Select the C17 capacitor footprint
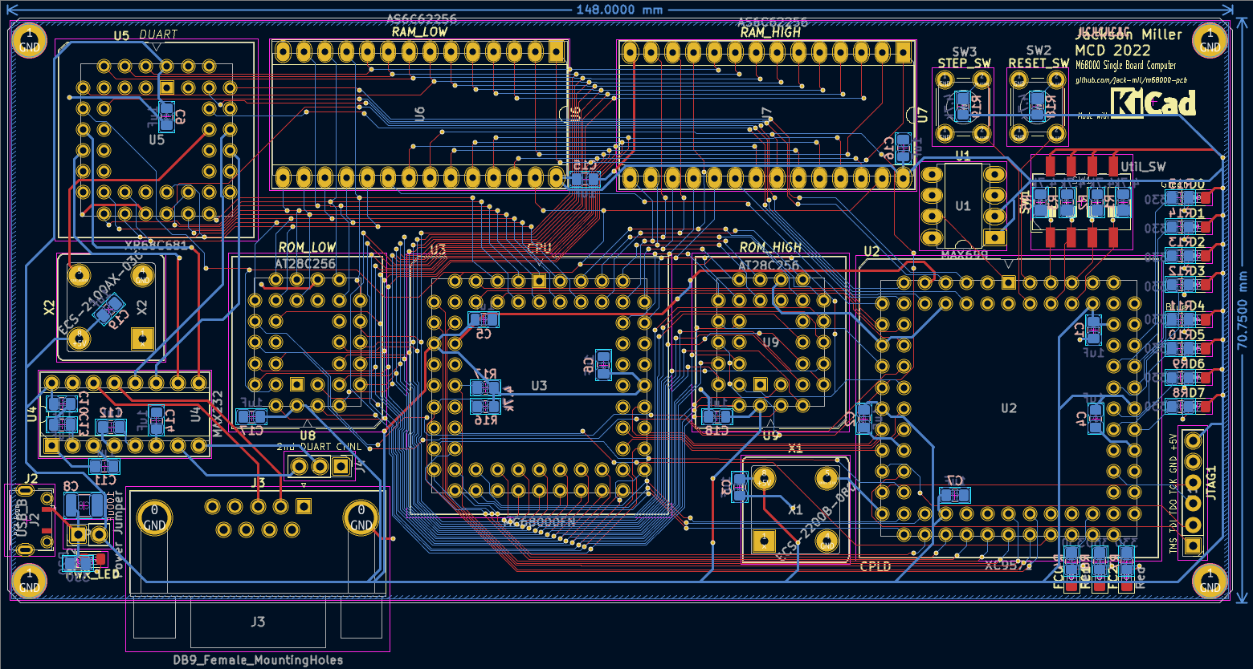Screen dimensions: 1253x669 click(x=251, y=416)
